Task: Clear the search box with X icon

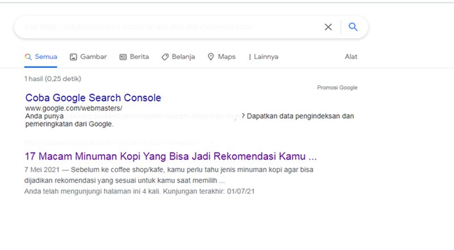Action: 328,27
